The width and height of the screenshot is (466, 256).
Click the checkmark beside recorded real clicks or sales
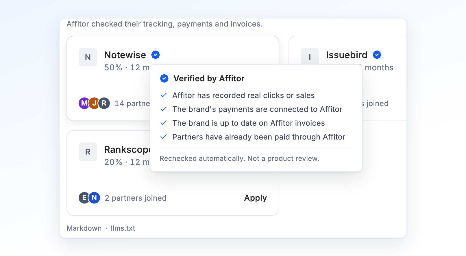pos(164,95)
